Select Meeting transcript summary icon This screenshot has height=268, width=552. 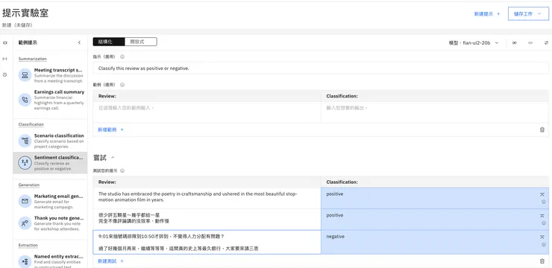(x=25, y=75)
